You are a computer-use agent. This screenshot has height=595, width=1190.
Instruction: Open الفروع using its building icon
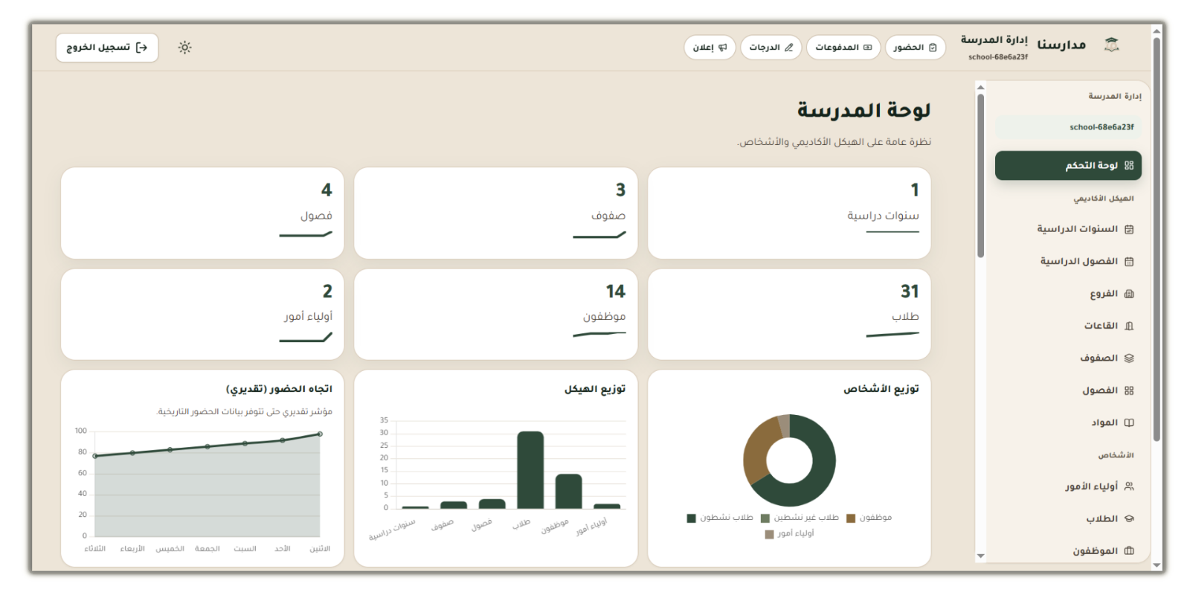click(x=1129, y=294)
